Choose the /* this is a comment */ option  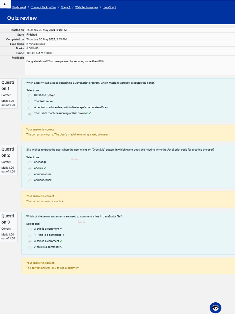(30, 247)
